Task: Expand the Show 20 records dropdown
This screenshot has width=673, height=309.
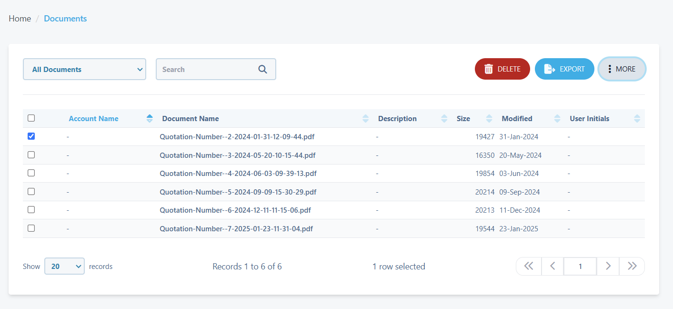Action: 64,266
